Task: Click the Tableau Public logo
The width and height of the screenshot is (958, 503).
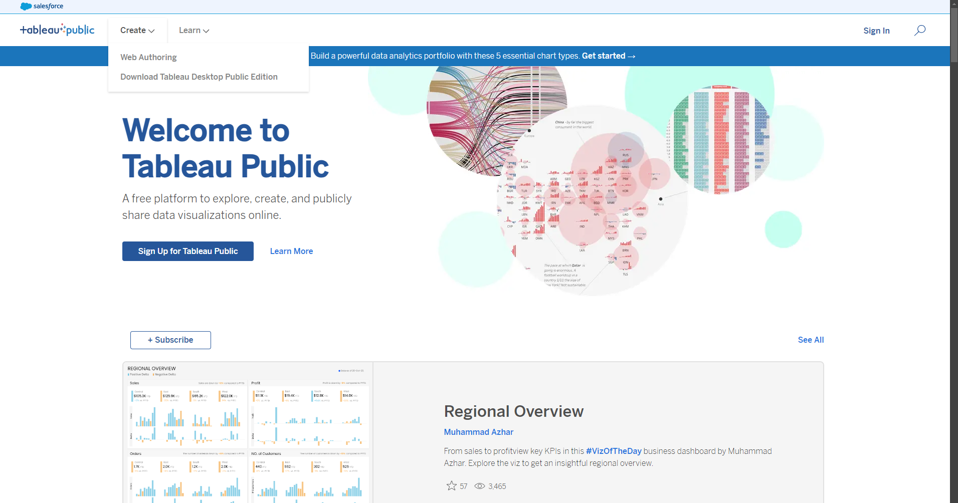Action: pyautogui.click(x=57, y=30)
